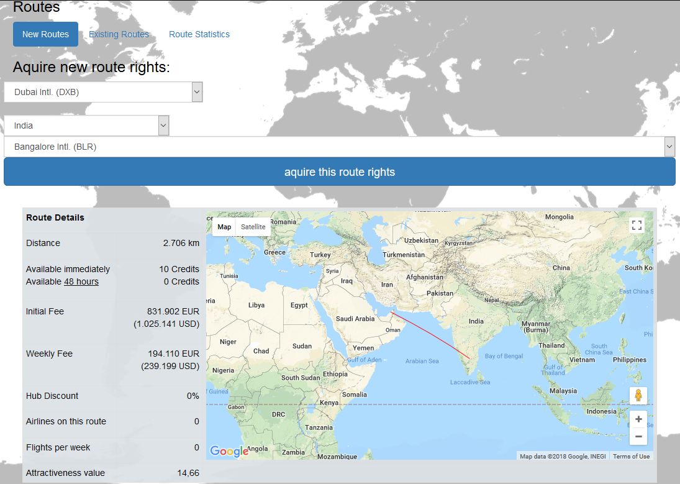The height and width of the screenshot is (484, 680).
Task: Click the red route line on map
Action: [x=430, y=335]
